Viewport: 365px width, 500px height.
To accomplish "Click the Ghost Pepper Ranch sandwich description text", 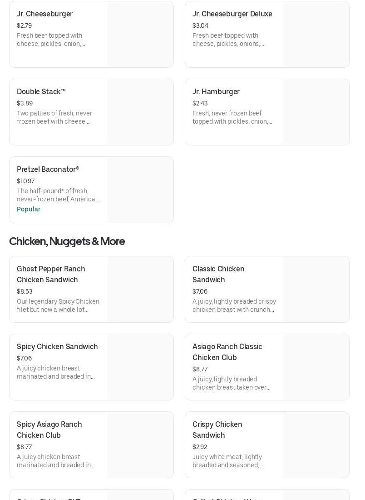I will pos(58,305).
